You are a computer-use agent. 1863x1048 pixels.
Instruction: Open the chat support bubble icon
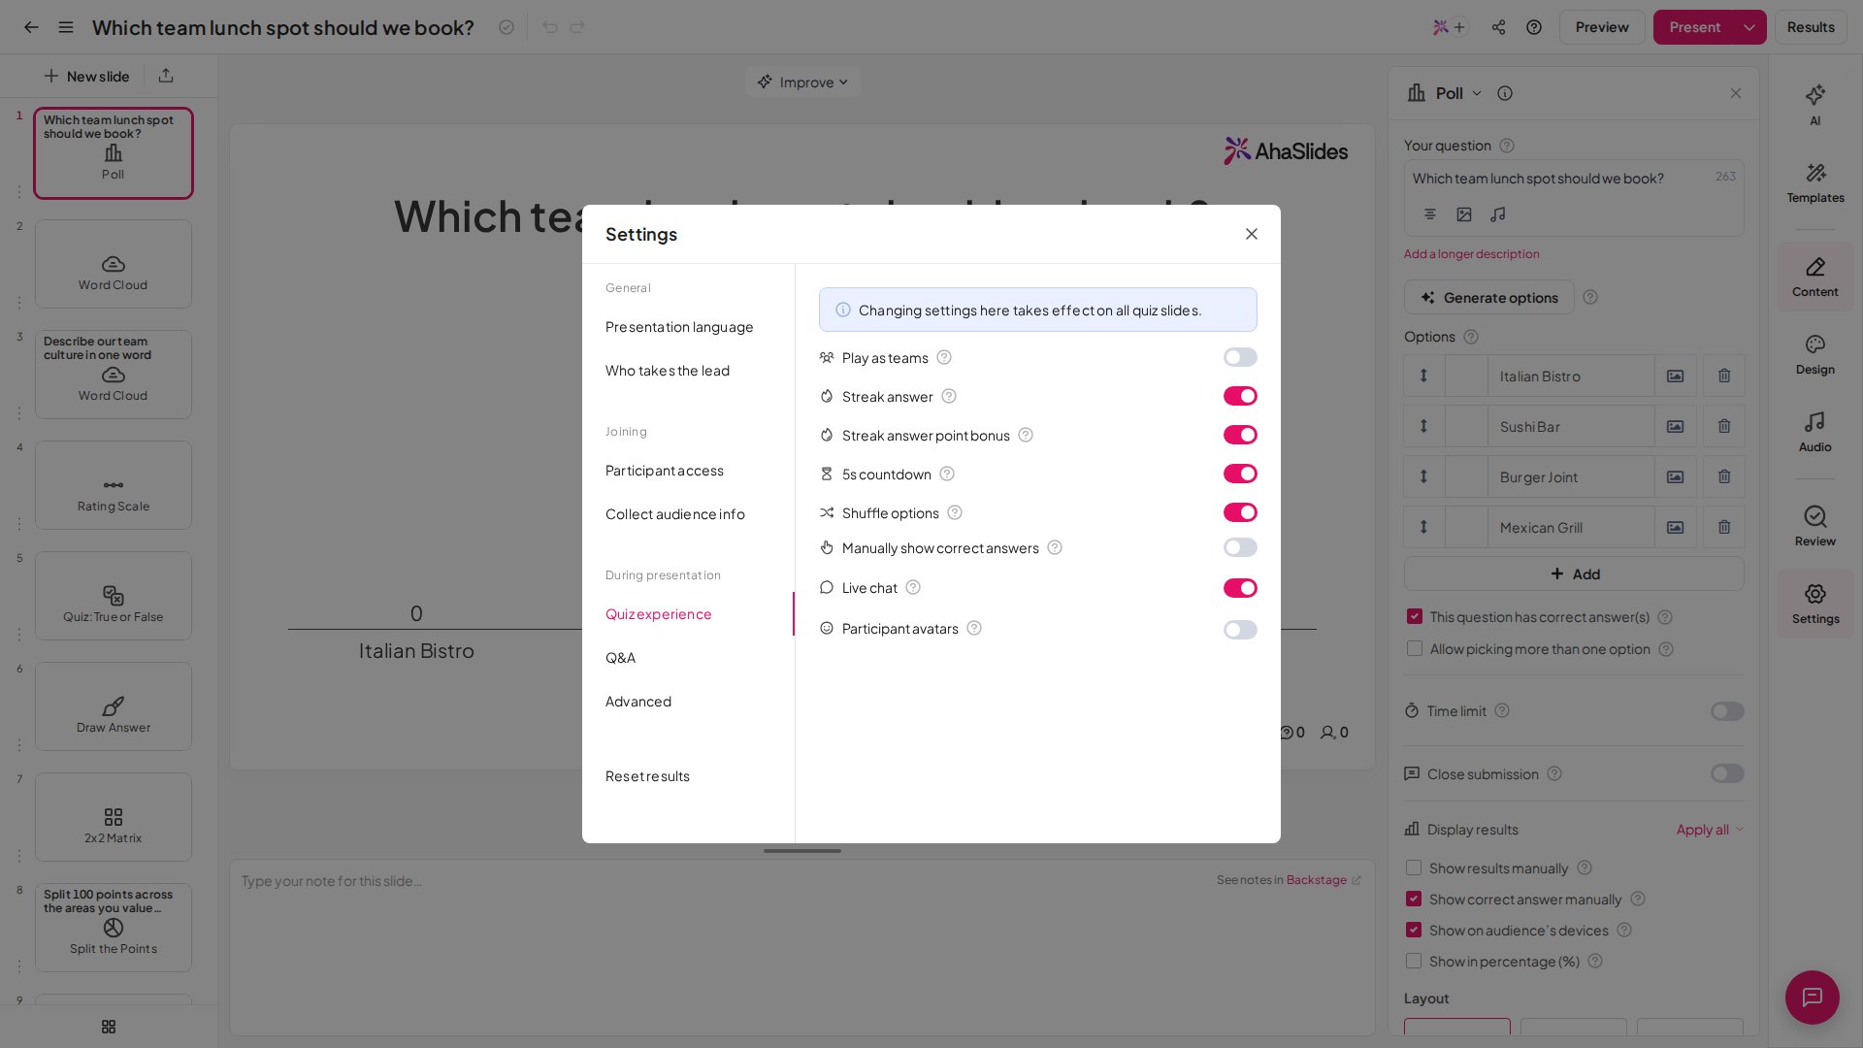(1812, 997)
